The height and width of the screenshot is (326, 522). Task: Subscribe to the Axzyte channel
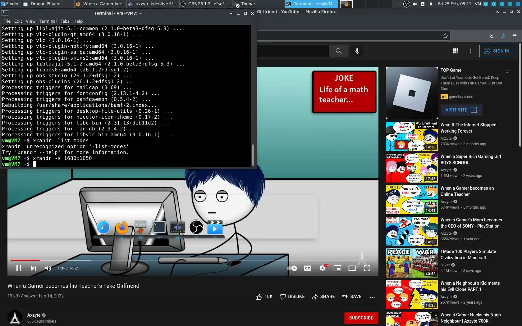(x=361, y=318)
